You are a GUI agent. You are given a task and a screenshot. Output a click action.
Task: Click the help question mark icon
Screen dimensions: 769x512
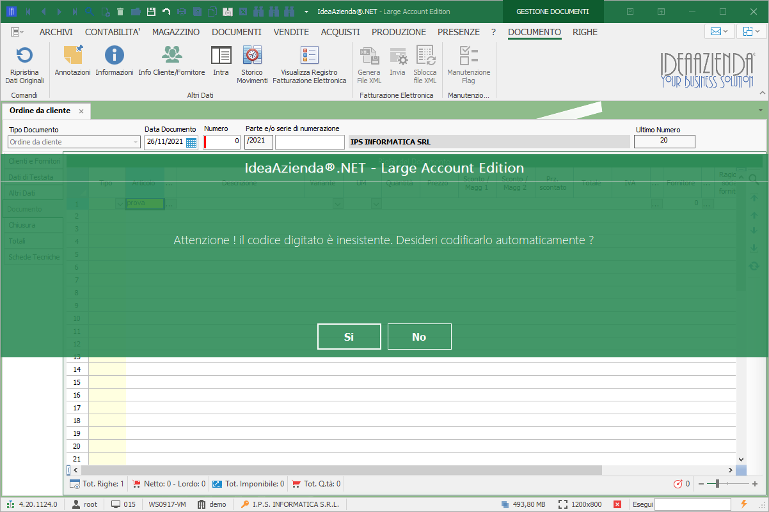[x=630, y=12]
